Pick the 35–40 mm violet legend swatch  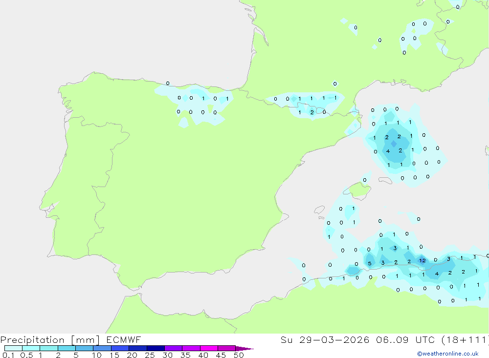[x=191, y=348]
